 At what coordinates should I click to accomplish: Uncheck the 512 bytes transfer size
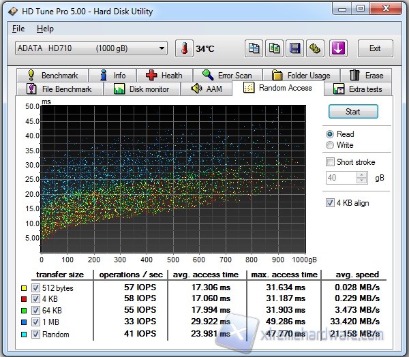pos(35,287)
